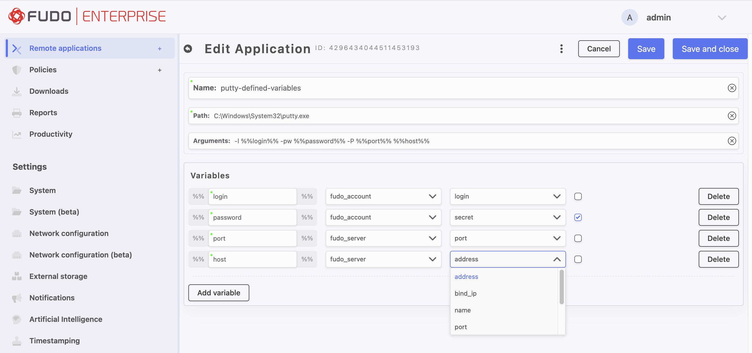Open the three-dot more options menu

point(561,49)
